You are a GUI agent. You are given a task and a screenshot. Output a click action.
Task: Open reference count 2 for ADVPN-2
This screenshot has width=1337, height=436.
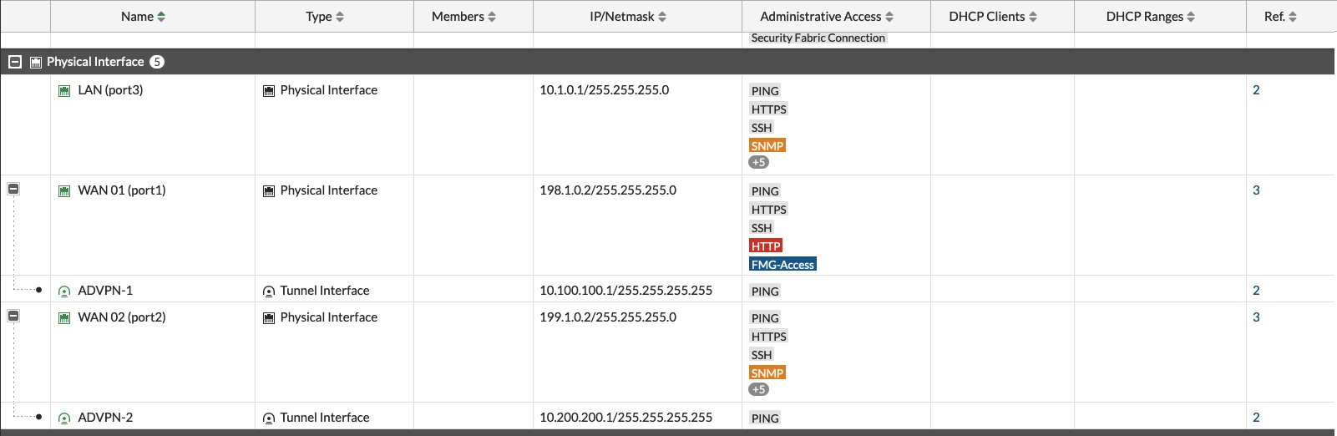tap(1256, 418)
